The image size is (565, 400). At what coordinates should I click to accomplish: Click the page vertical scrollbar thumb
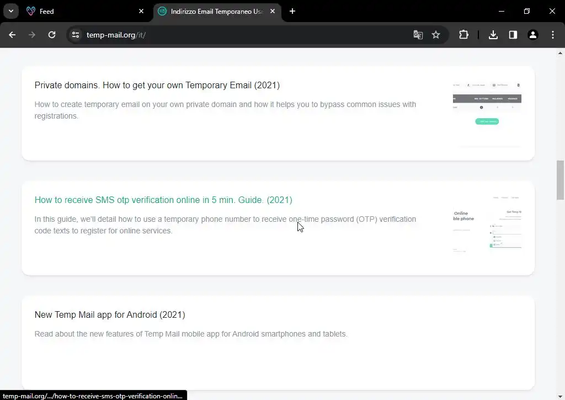point(560,179)
